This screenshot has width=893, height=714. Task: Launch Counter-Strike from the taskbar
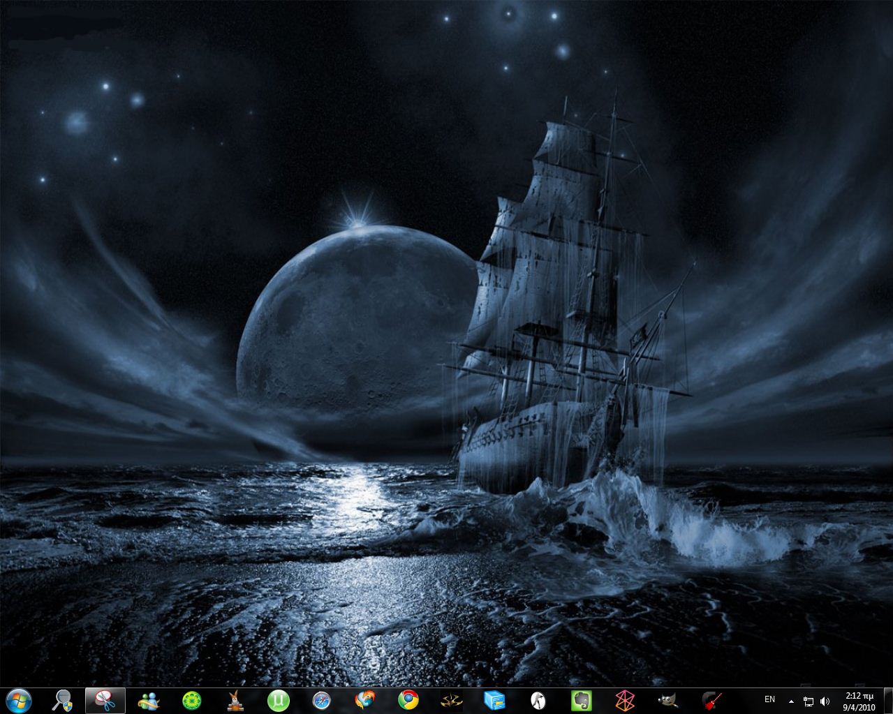(x=538, y=700)
